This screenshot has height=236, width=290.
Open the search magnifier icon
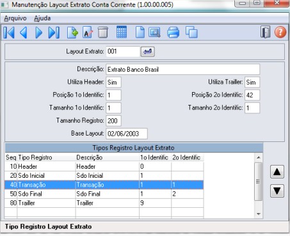tap(154, 33)
